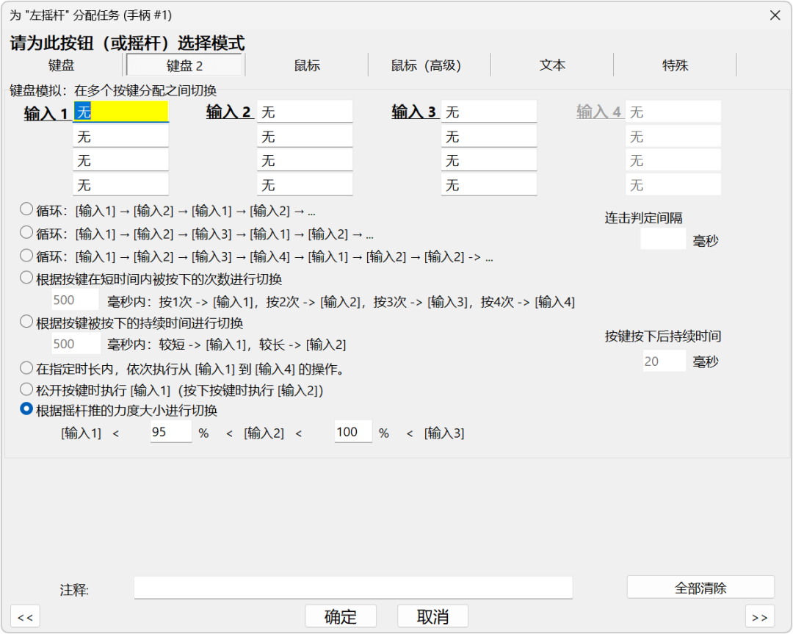Open the 鼠标 tab

tap(307, 65)
